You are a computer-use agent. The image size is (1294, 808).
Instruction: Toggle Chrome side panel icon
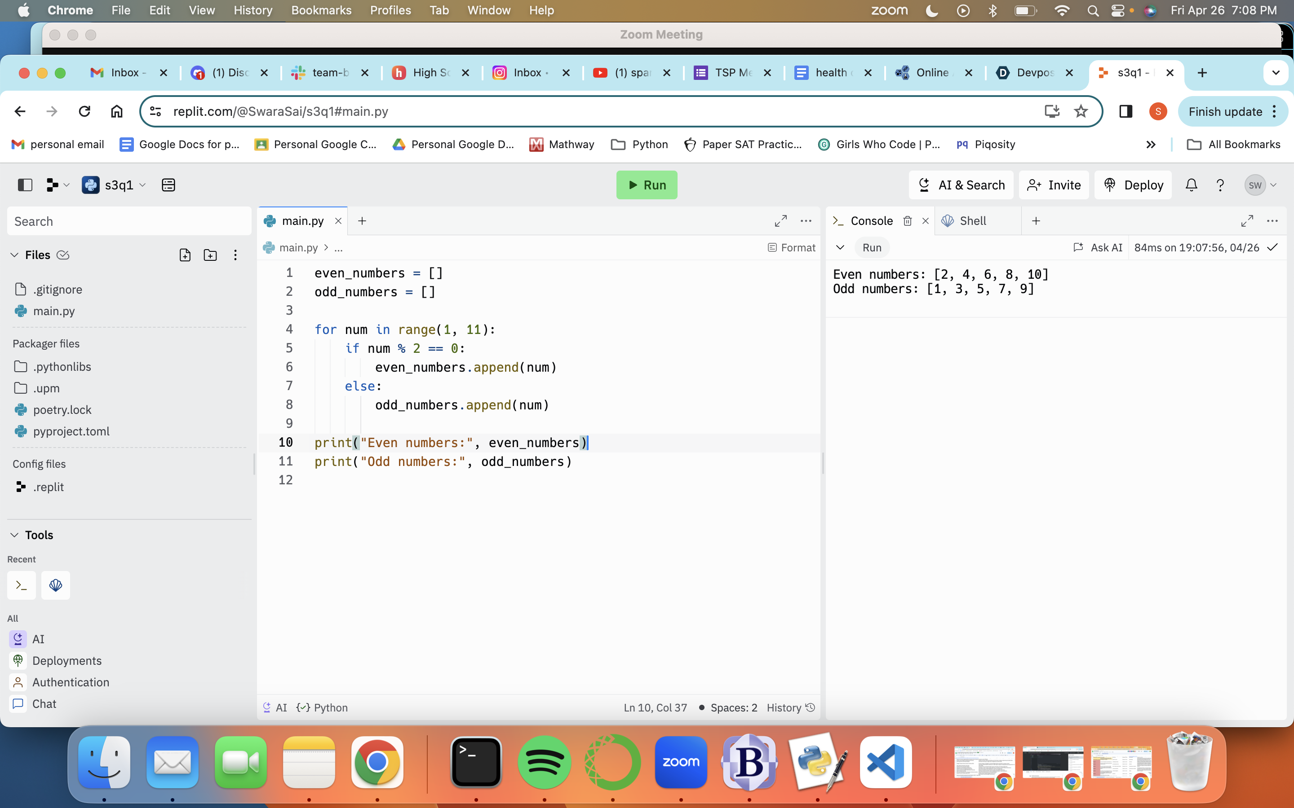point(1126,111)
